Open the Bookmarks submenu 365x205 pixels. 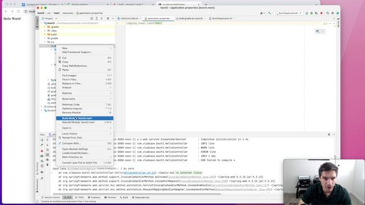pos(85,99)
